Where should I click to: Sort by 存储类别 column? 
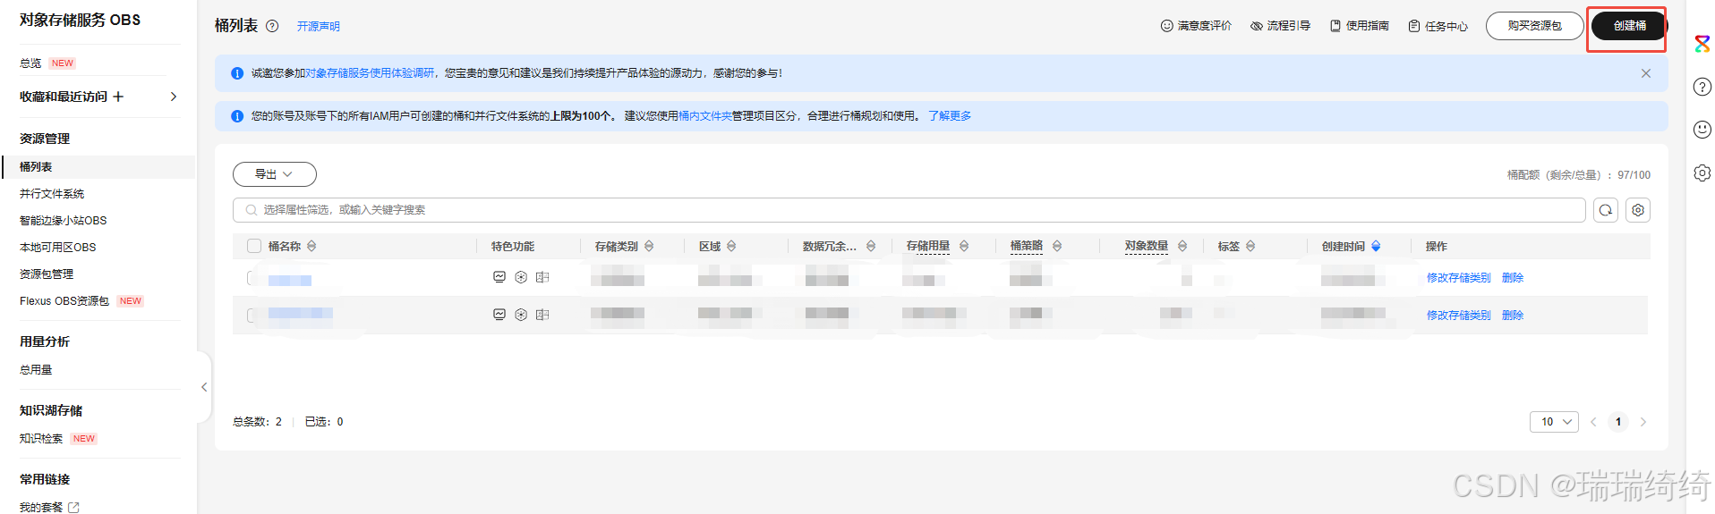pyautogui.click(x=649, y=246)
